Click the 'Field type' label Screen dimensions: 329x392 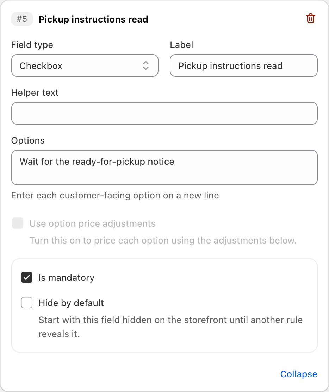coord(32,45)
